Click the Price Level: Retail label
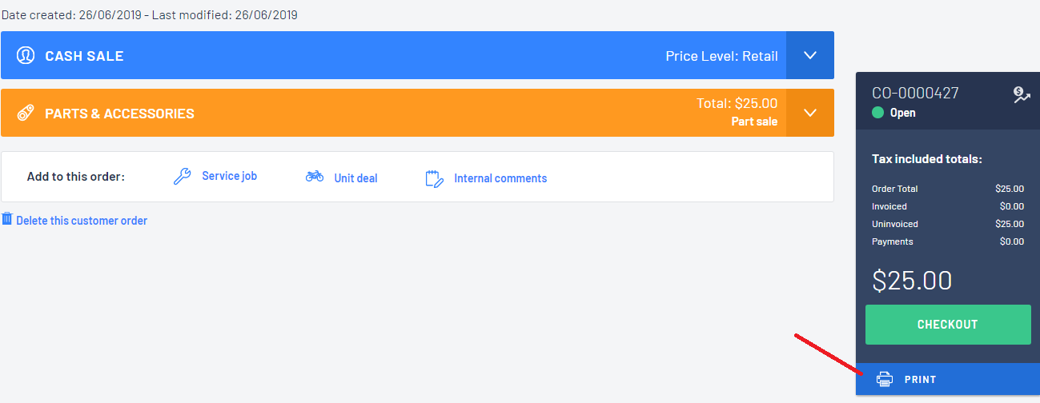This screenshot has width=1040, height=403. [x=721, y=56]
